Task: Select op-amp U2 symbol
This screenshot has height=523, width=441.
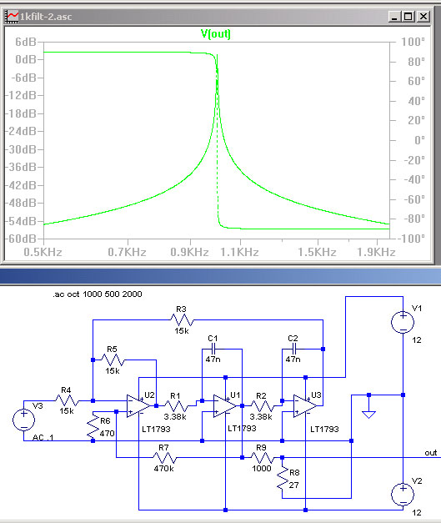Action: 138,406
